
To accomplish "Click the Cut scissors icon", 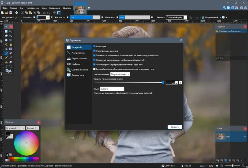I will tap(22, 13).
